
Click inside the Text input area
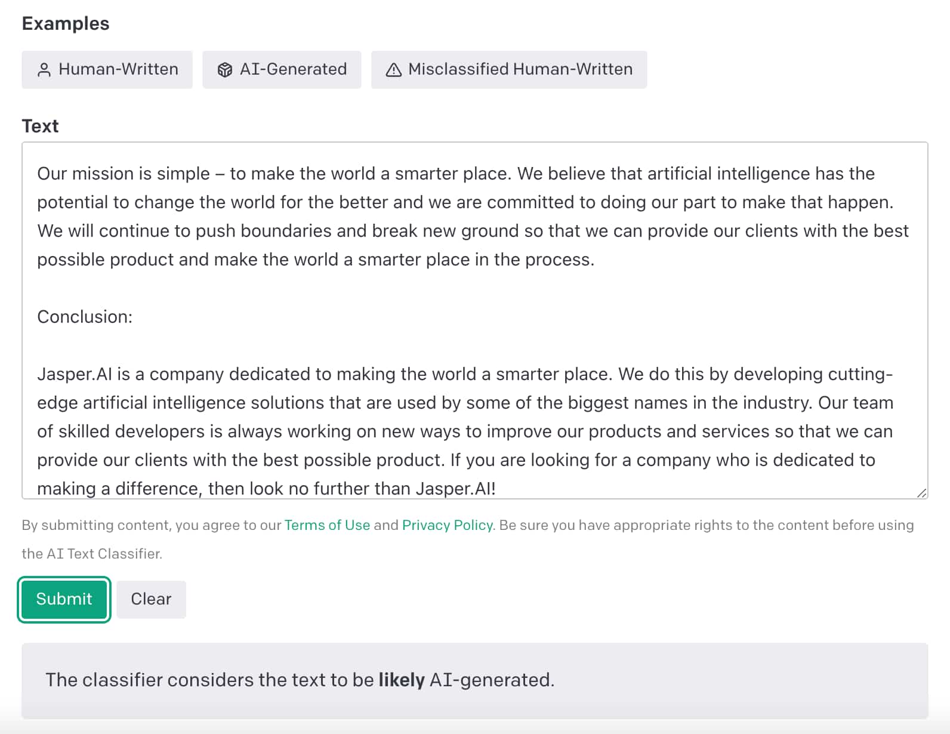coord(471,286)
